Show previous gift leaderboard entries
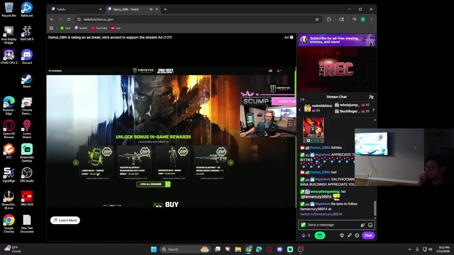The image size is (454, 255). 300,110
